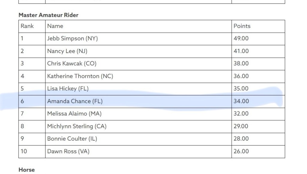The height and width of the screenshot is (174, 307).
Task: Click the 26.00 points value
Action: [241, 151]
